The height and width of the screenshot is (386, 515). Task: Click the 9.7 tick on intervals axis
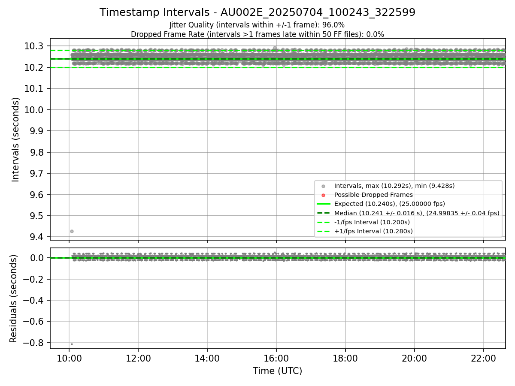[x=37, y=174]
